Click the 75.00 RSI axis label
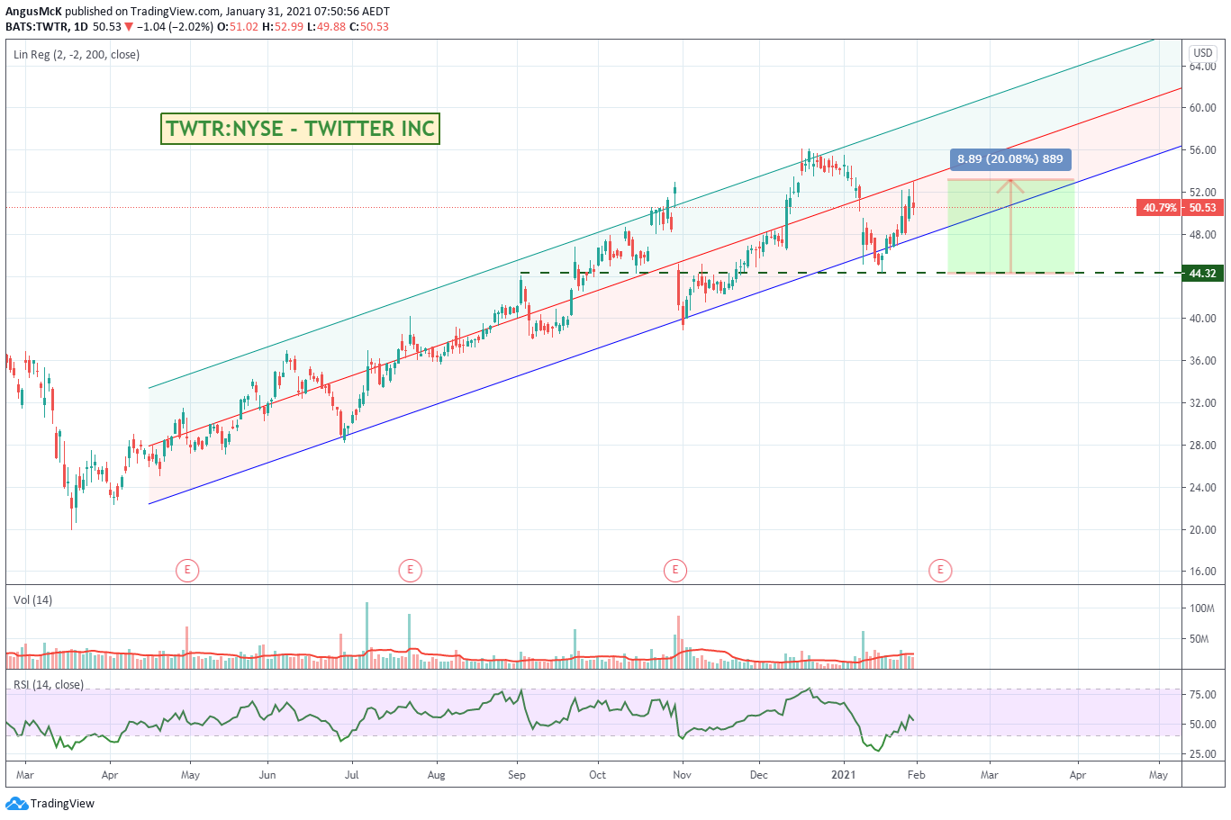 [x=1203, y=695]
